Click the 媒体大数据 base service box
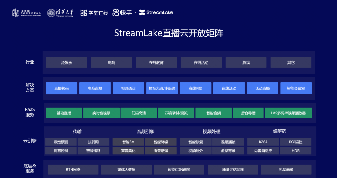Screen dimensions: 337x178 (126, 170)
